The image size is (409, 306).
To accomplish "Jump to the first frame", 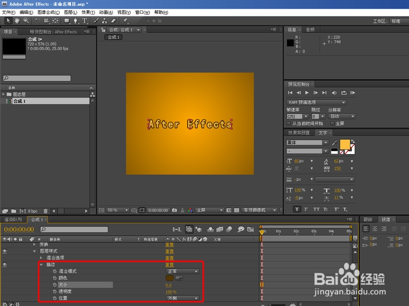I will (290, 93).
